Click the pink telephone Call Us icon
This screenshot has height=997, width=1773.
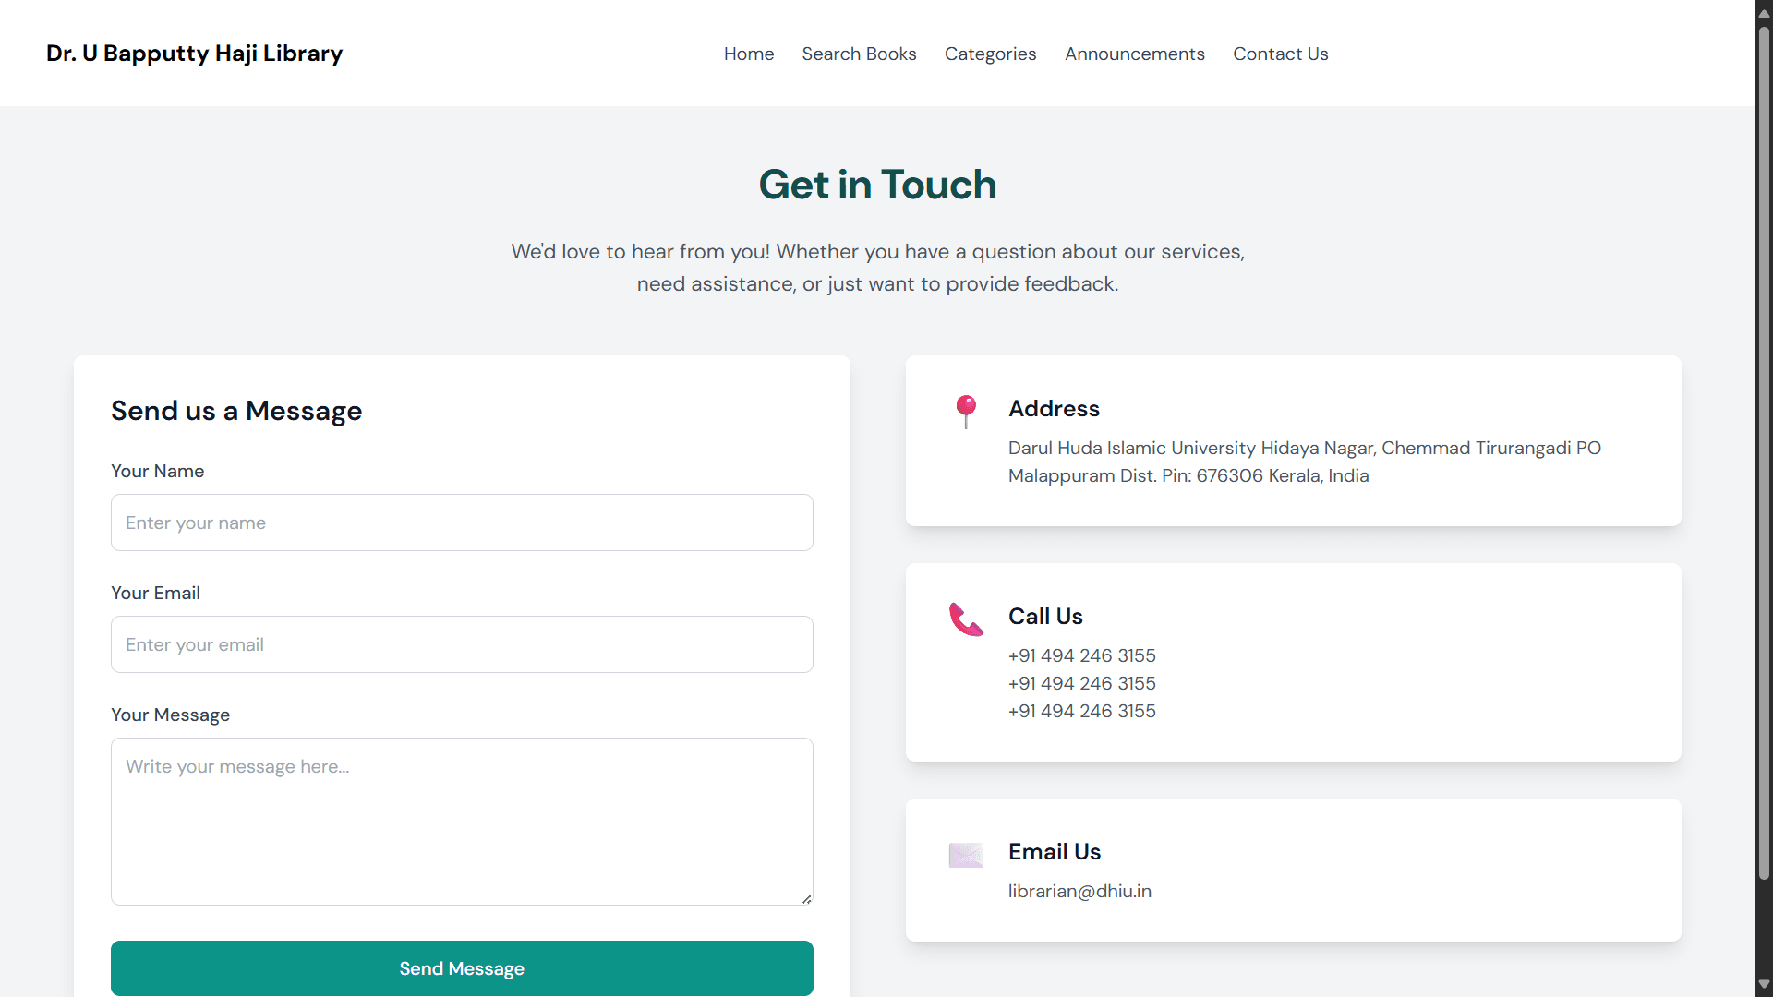click(966, 619)
